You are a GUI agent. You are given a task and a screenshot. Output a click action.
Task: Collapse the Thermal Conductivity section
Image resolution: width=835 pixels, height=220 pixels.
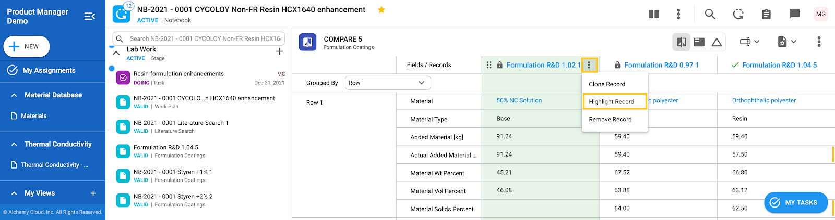[14, 144]
